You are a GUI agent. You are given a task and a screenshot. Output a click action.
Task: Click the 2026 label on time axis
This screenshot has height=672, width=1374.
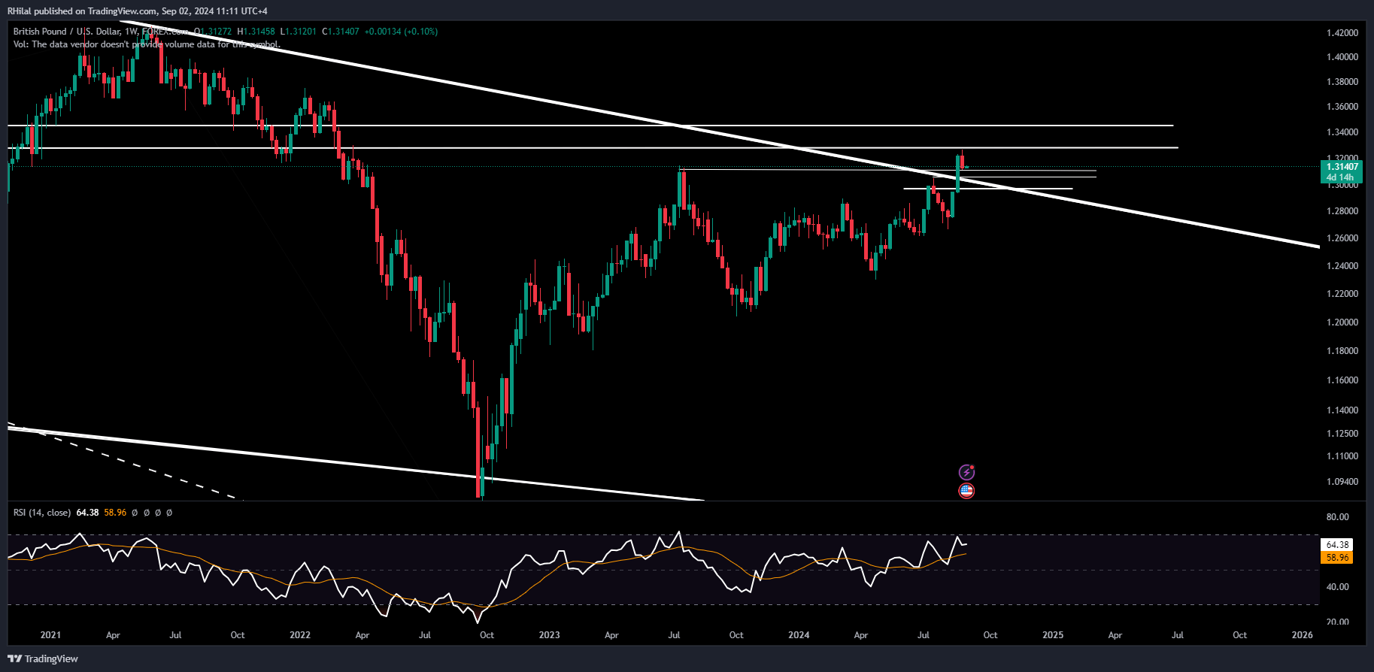click(x=1302, y=635)
